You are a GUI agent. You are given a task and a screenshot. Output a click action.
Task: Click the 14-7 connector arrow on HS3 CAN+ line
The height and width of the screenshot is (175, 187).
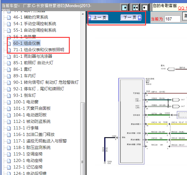[176, 100]
